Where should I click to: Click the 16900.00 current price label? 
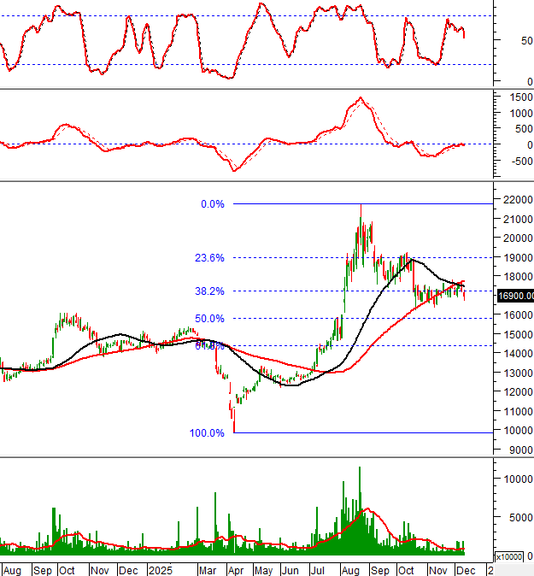point(514,296)
